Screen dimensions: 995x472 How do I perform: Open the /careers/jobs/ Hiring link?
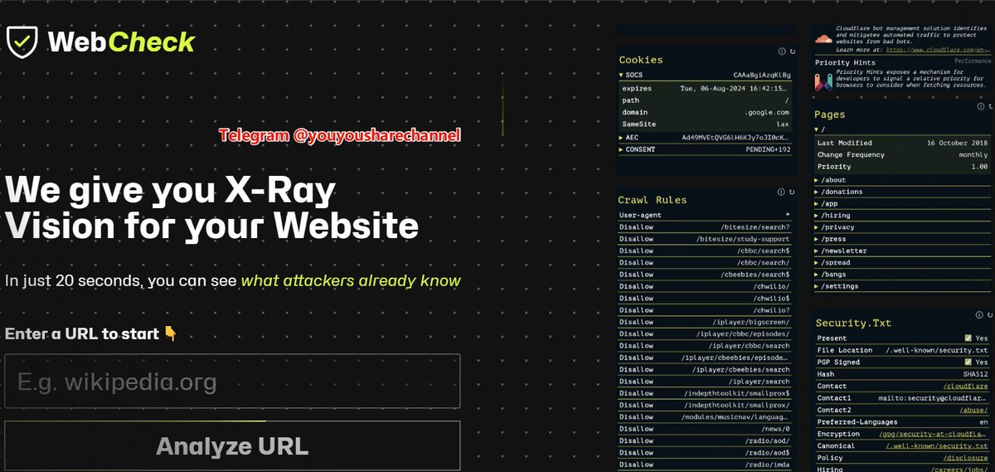[959, 470]
